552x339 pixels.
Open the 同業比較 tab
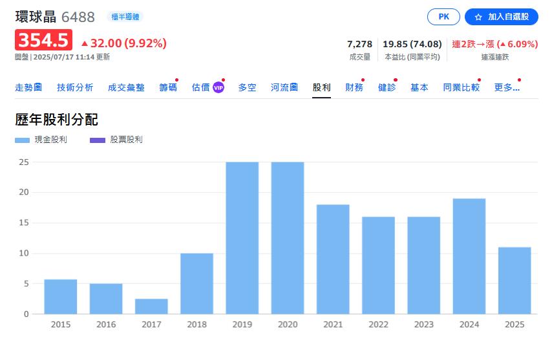[x=461, y=87]
